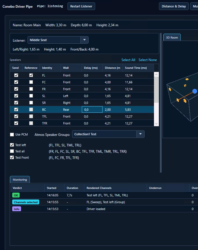Expand the Listener dropdown arrow

coord(84,40)
